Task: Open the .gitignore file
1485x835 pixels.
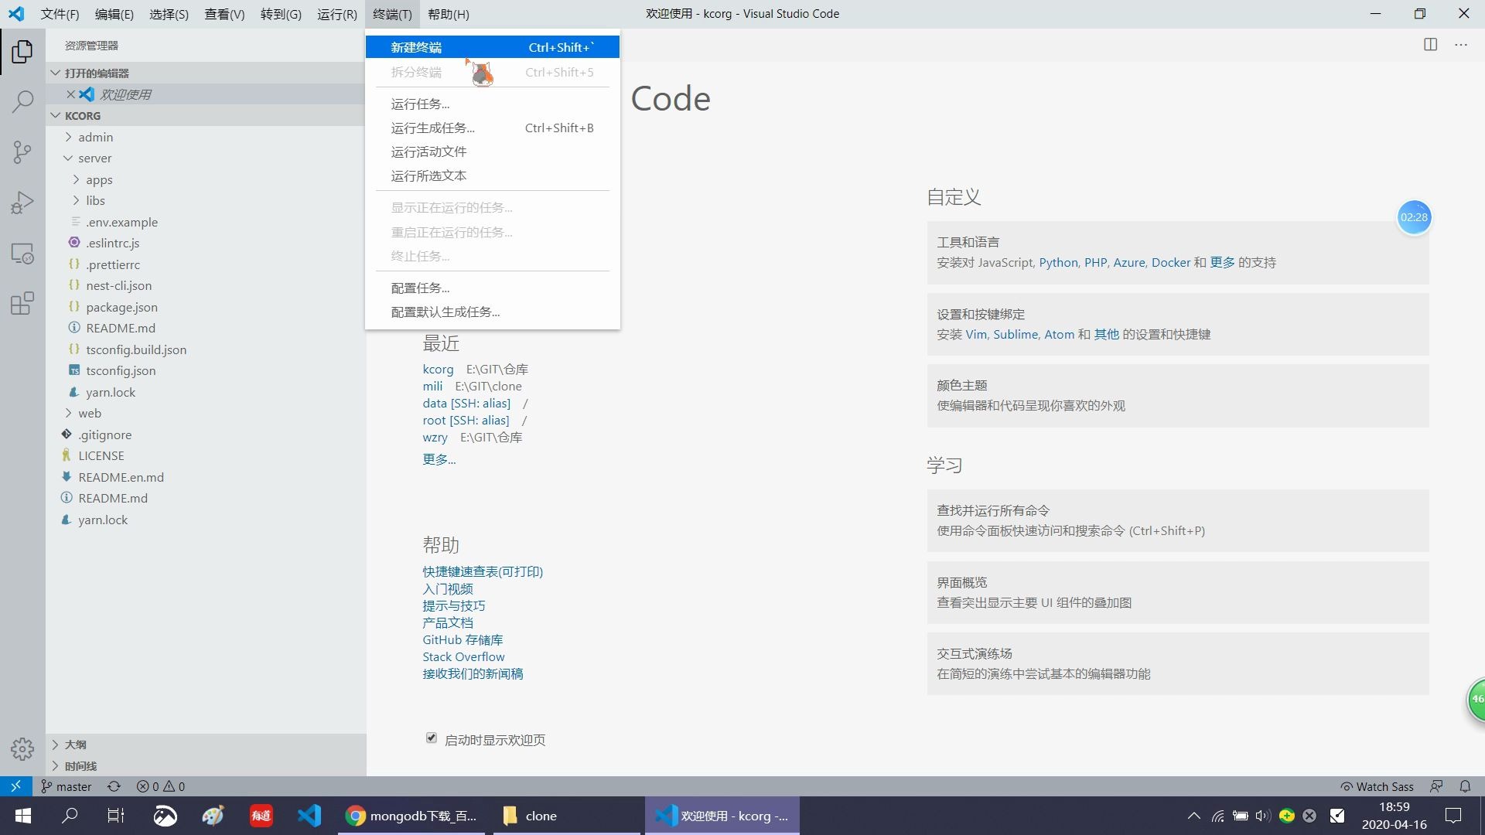Action: point(205,435)
